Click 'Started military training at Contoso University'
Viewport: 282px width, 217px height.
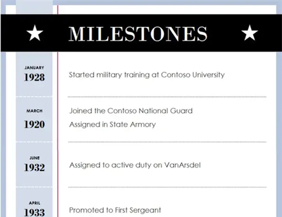(x=147, y=75)
